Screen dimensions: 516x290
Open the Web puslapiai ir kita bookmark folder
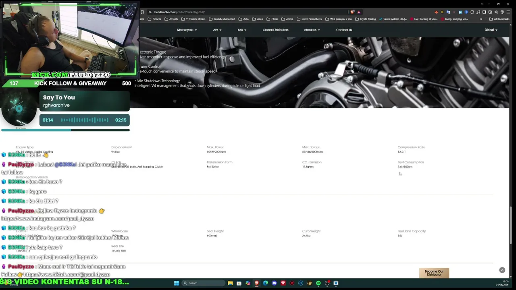338,19
